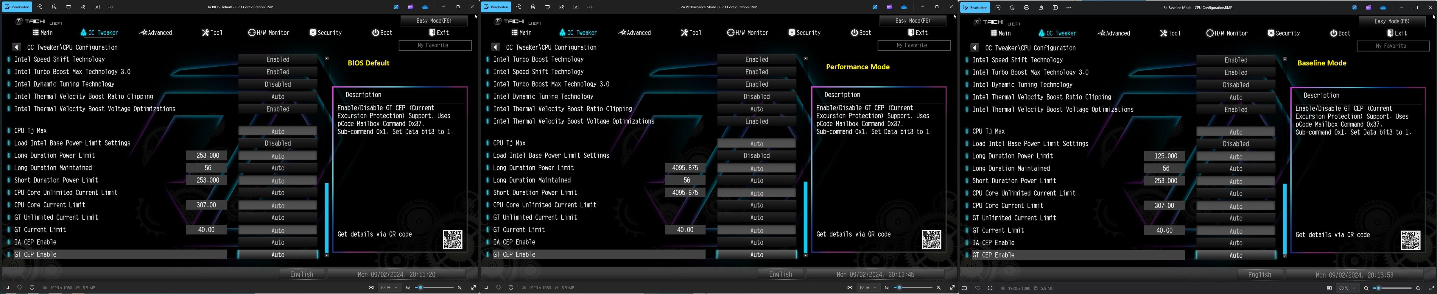This screenshot has width=1437, height=294.
Task: Toggle the filmstrip in BIOS Default window
Action: 7,287
